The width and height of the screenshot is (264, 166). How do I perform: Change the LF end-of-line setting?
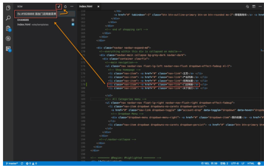click(x=243, y=163)
